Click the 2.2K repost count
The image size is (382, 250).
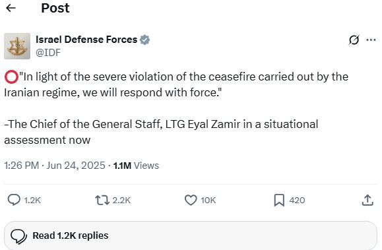tap(121, 201)
